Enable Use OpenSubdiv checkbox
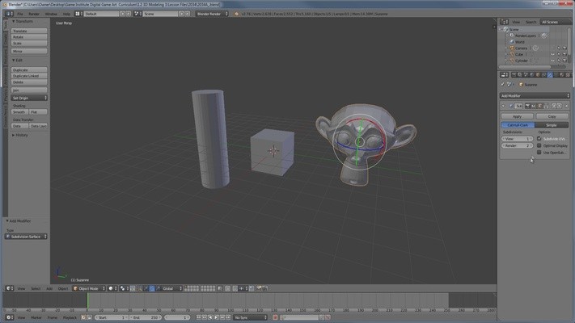The image size is (575, 323). coord(539,153)
